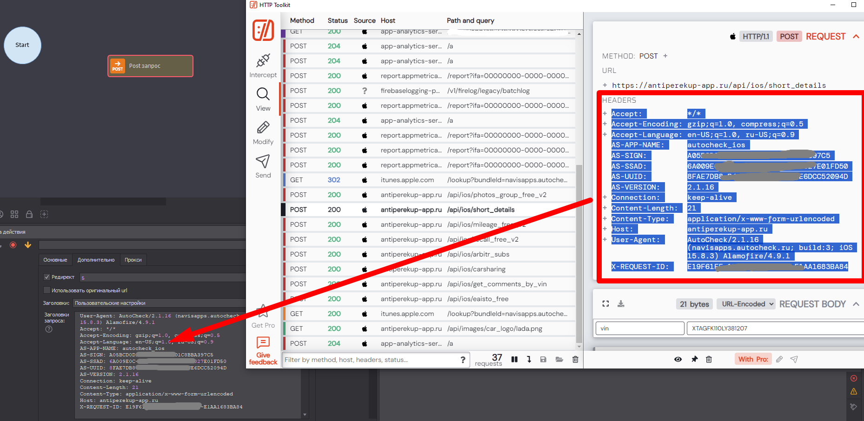Clear all requests with footer trash icon
The image size is (864, 421).
point(575,359)
